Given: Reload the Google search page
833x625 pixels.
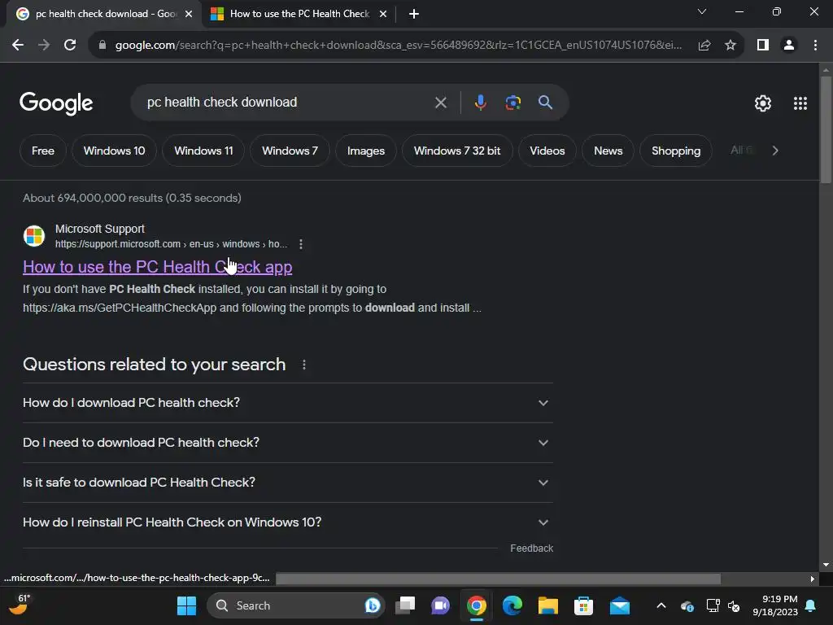Looking at the screenshot, I should pos(70,46).
